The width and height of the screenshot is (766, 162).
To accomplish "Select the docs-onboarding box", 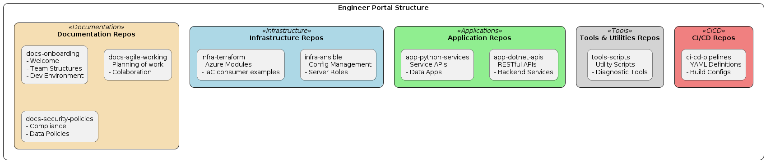I will (55, 65).
